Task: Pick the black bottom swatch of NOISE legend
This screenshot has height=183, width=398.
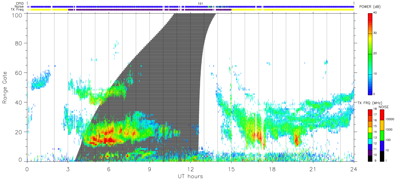Action: click(382, 156)
